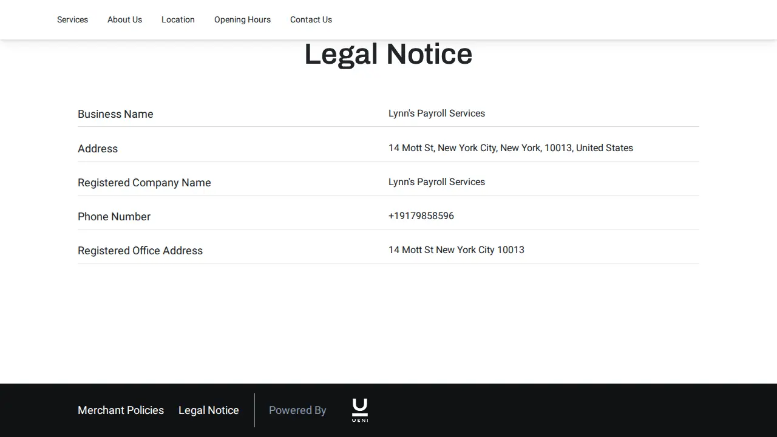Image resolution: width=777 pixels, height=437 pixels.
Task: Go to the About Us section
Action: [x=124, y=19]
